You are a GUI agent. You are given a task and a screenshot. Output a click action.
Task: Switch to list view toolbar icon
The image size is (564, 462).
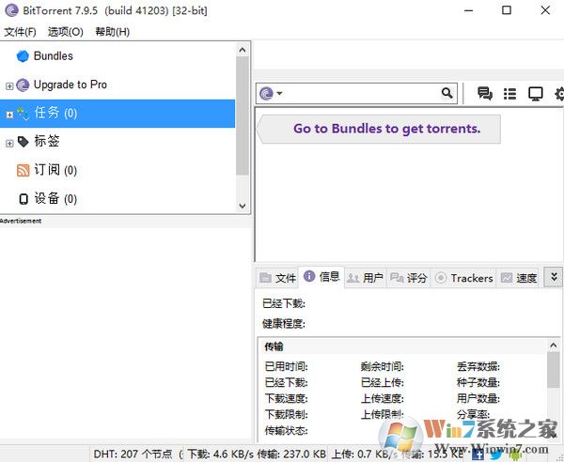[x=510, y=94]
